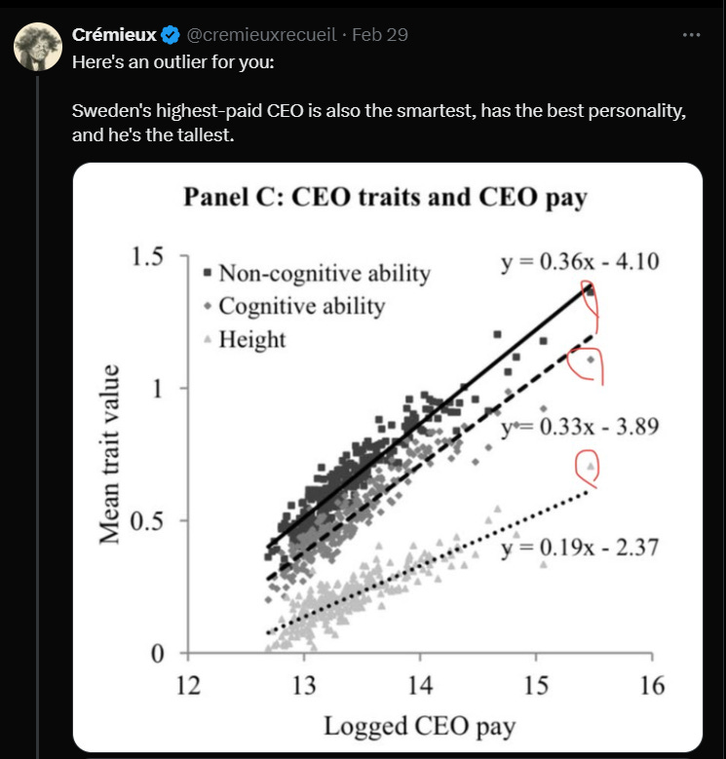Click the equation y = 0.33x - 3.89
This screenshot has height=759, width=726.
[580, 427]
